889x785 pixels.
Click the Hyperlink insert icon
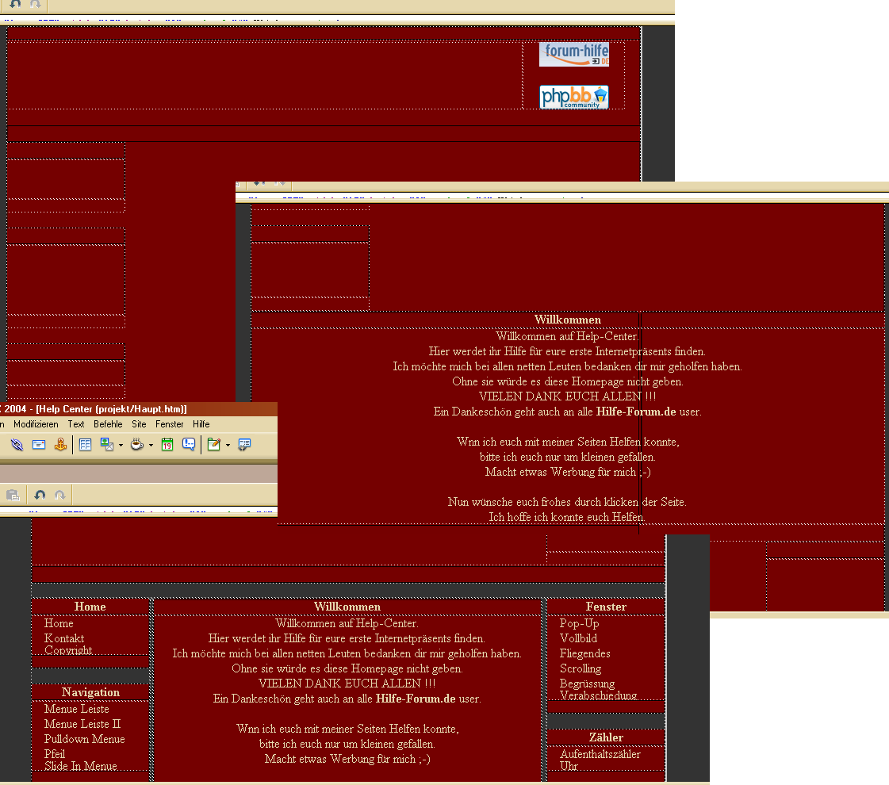(x=17, y=445)
